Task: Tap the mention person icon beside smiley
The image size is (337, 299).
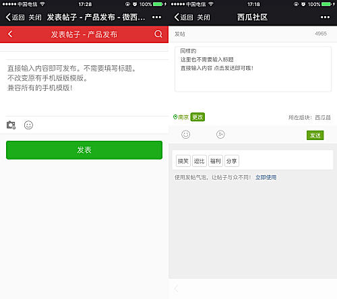Action: pyautogui.click(x=220, y=135)
